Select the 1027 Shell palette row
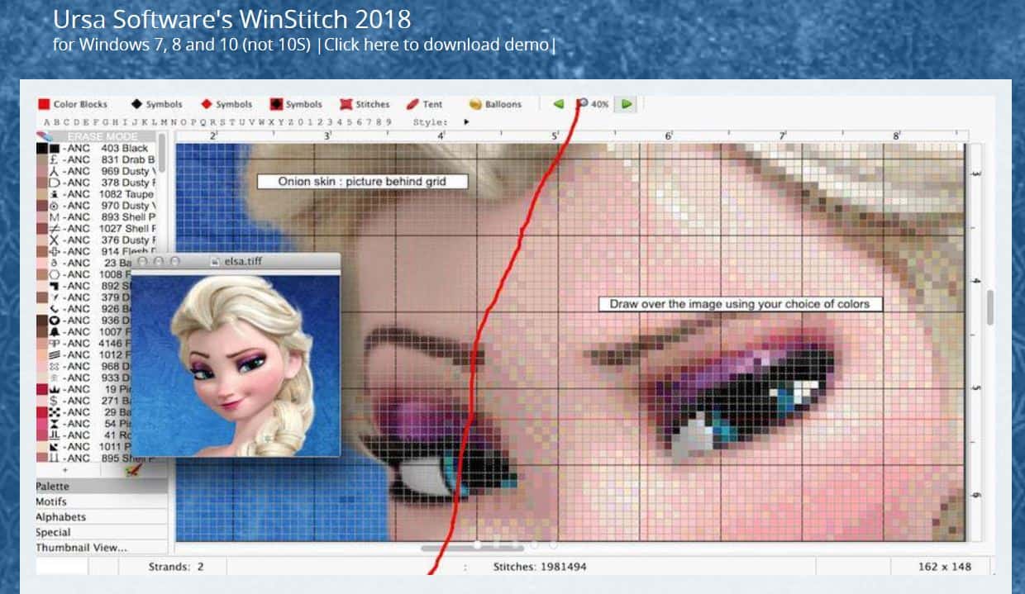This screenshot has width=1025, height=594. point(96,229)
